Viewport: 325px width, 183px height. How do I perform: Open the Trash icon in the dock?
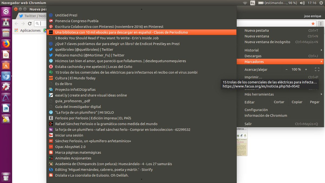[6, 177]
